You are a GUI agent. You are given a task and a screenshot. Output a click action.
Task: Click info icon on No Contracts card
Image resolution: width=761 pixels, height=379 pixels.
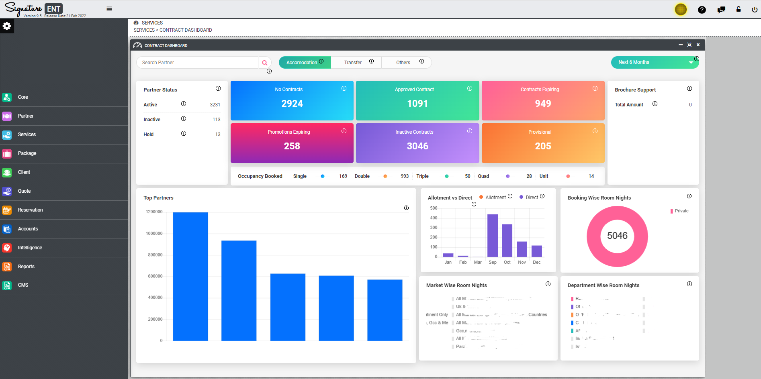coord(344,88)
